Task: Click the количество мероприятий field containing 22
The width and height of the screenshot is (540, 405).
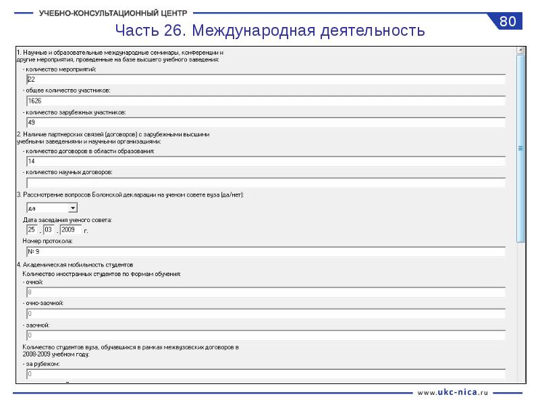Action: (265, 79)
